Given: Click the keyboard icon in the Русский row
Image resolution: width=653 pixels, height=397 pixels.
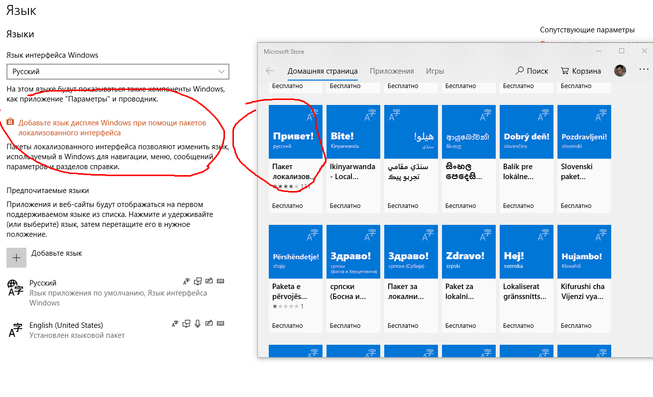Looking at the screenshot, I should click(x=220, y=281).
